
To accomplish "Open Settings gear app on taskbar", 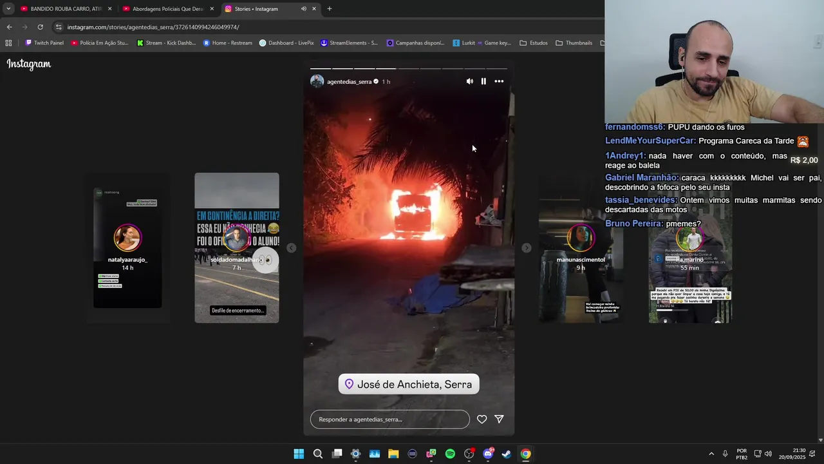I will coord(355,454).
